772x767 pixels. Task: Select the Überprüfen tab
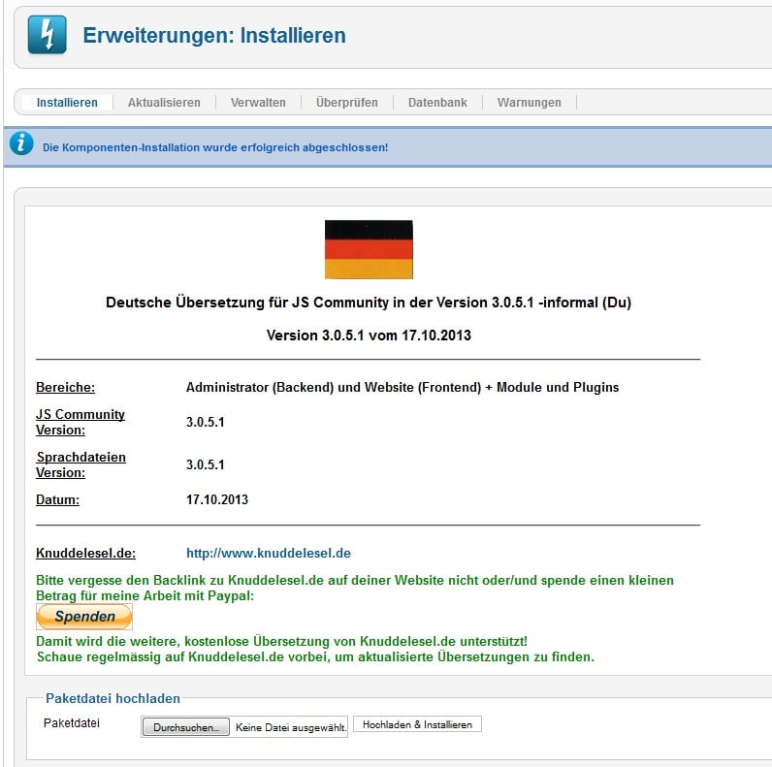coord(346,102)
